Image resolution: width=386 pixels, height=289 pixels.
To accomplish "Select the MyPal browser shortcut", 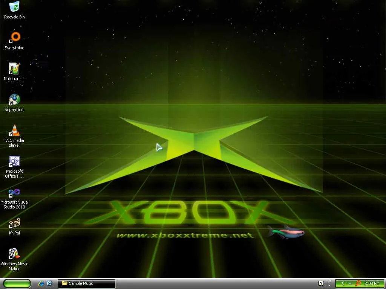I will (x=14, y=226).
